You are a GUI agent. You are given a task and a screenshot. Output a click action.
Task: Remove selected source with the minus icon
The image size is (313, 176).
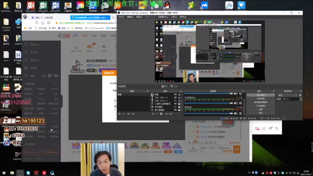(x=157, y=114)
